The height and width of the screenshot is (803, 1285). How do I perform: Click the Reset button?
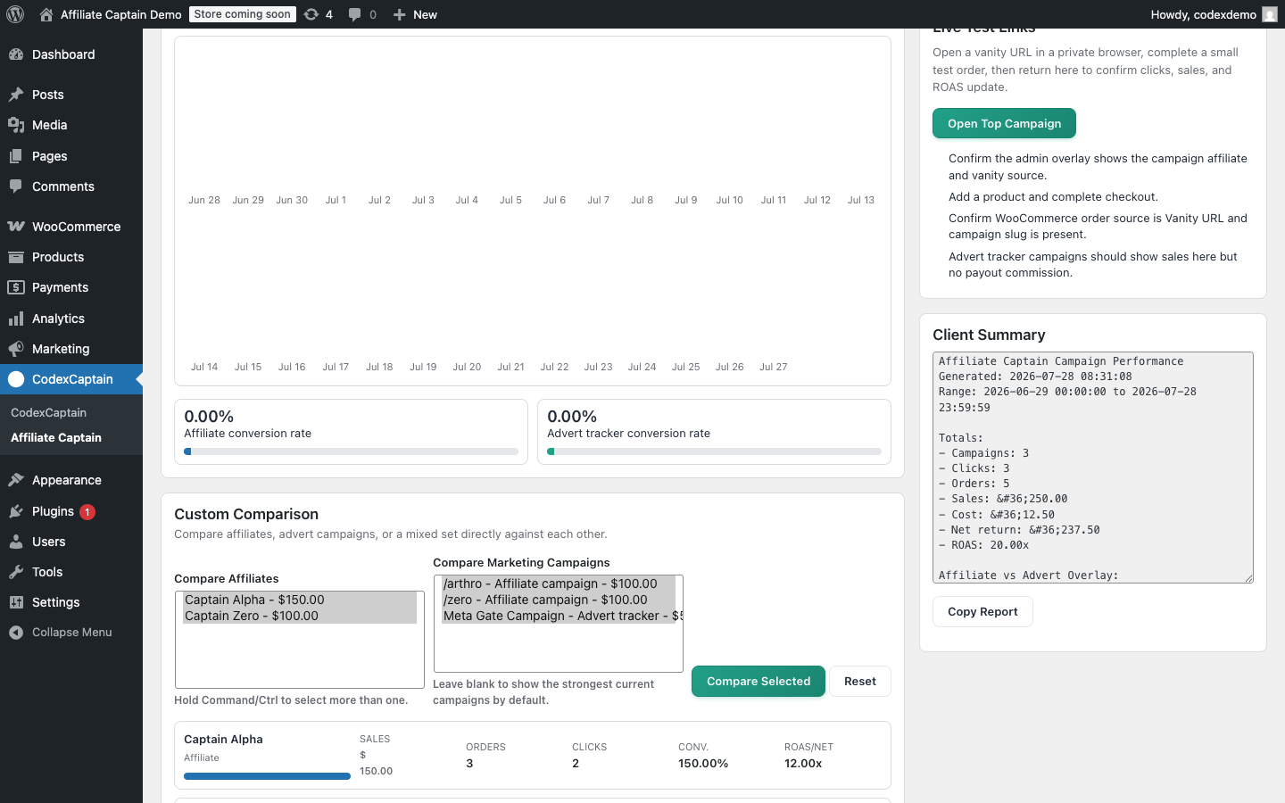pyautogui.click(x=860, y=682)
